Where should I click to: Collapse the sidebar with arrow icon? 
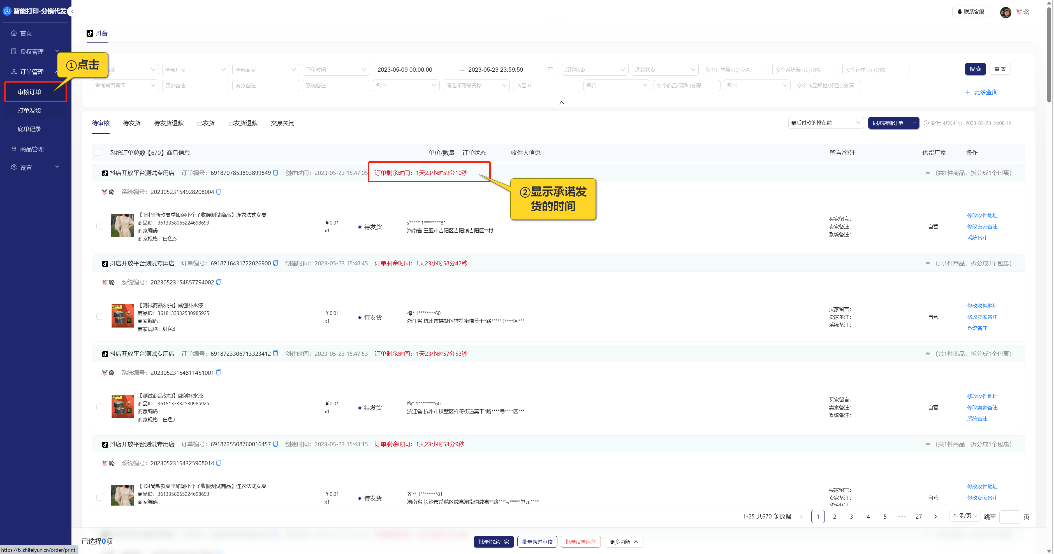(72, 11)
